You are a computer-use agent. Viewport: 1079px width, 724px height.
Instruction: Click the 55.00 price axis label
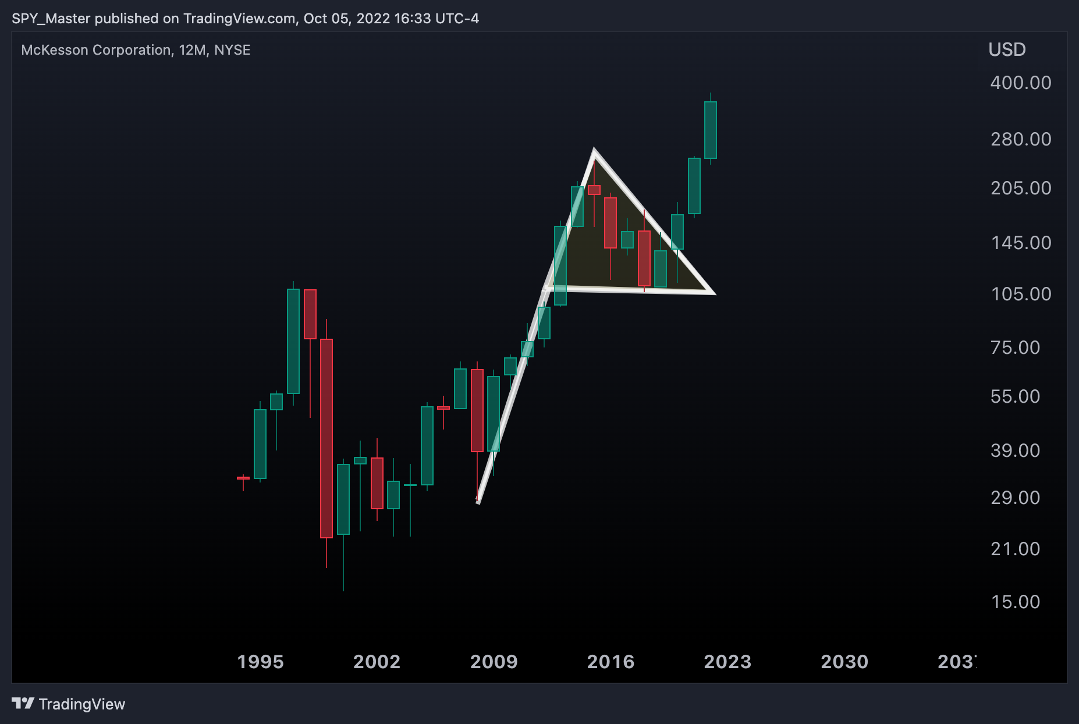coord(1015,396)
